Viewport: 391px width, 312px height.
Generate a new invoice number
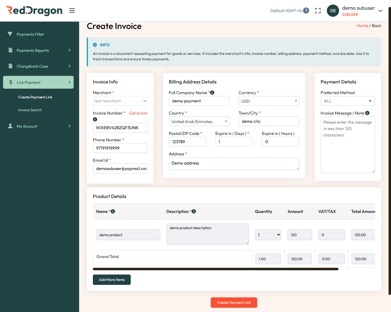click(138, 113)
